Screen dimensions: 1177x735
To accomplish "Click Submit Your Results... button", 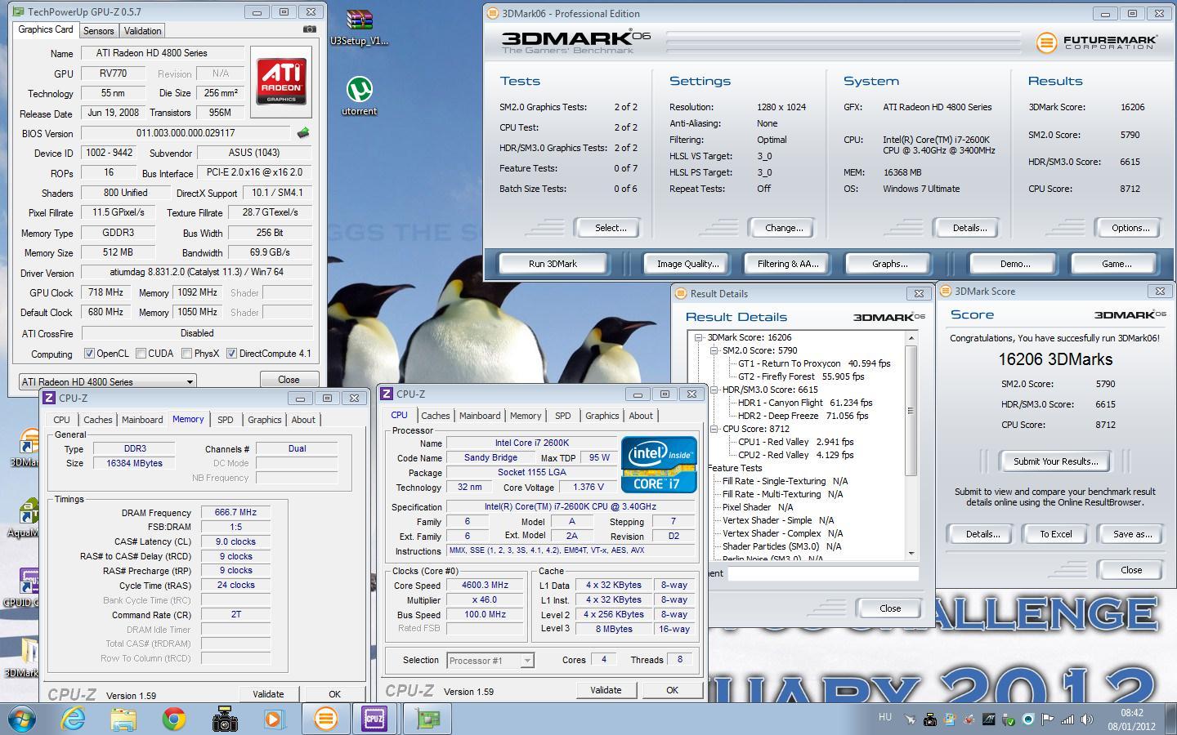I will tap(1055, 461).
